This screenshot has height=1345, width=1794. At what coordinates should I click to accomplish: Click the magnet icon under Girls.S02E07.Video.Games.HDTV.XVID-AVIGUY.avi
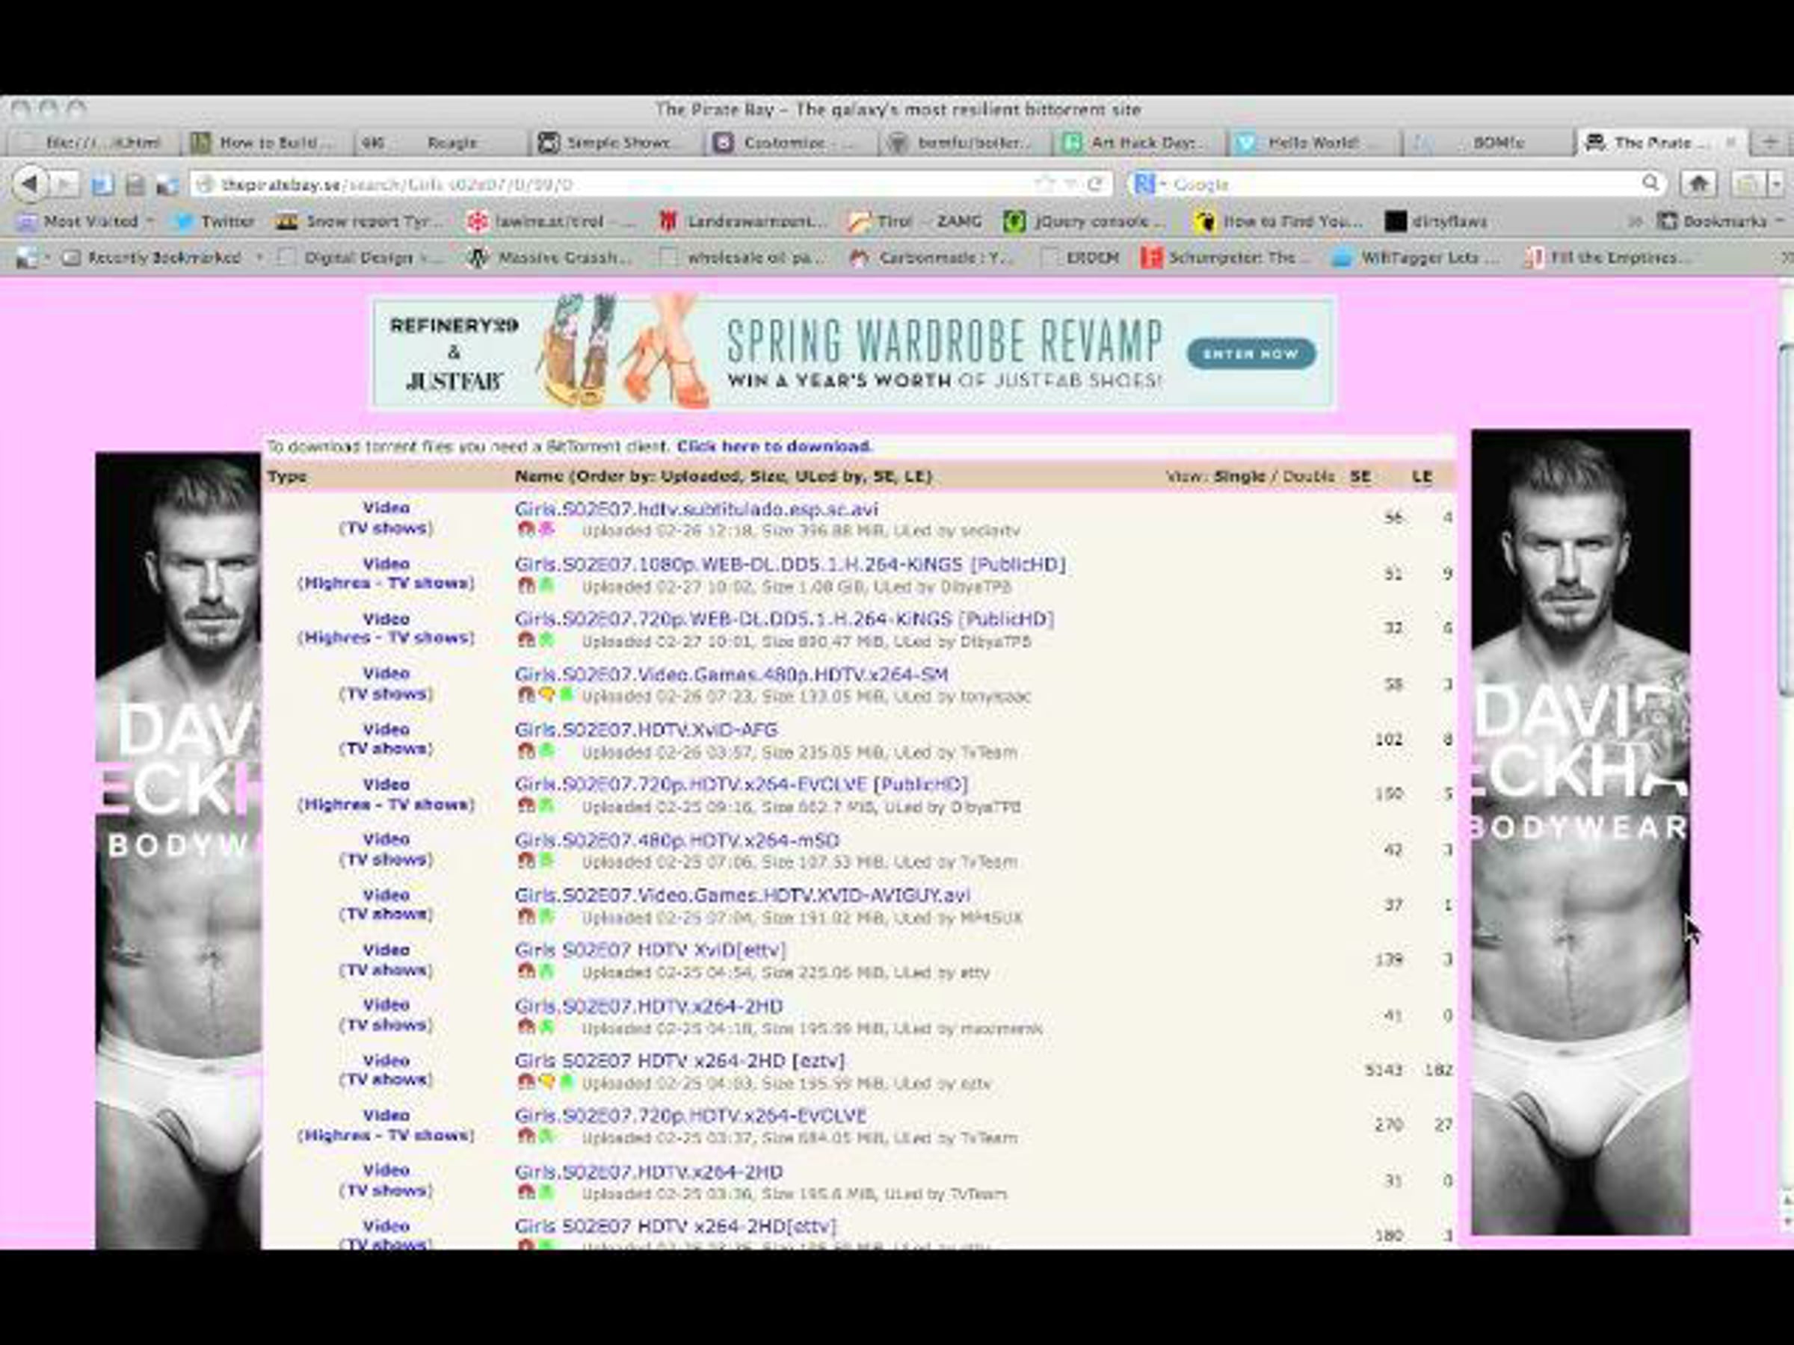coord(525,917)
